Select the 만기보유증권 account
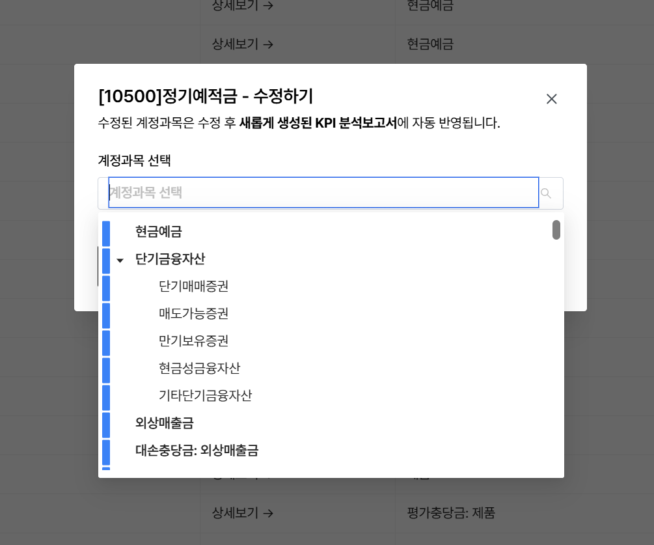The height and width of the screenshot is (545, 654). [193, 341]
